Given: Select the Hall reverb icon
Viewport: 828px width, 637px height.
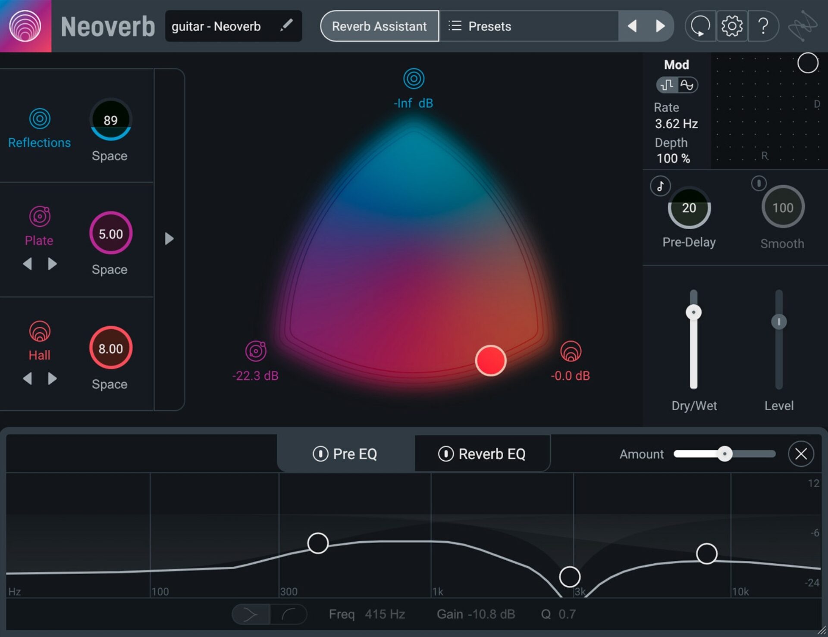Looking at the screenshot, I should click(39, 331).
